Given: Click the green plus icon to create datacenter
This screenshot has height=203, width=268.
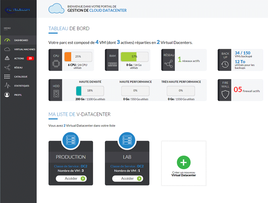Looking at the screenshot, I should (184, 162).
